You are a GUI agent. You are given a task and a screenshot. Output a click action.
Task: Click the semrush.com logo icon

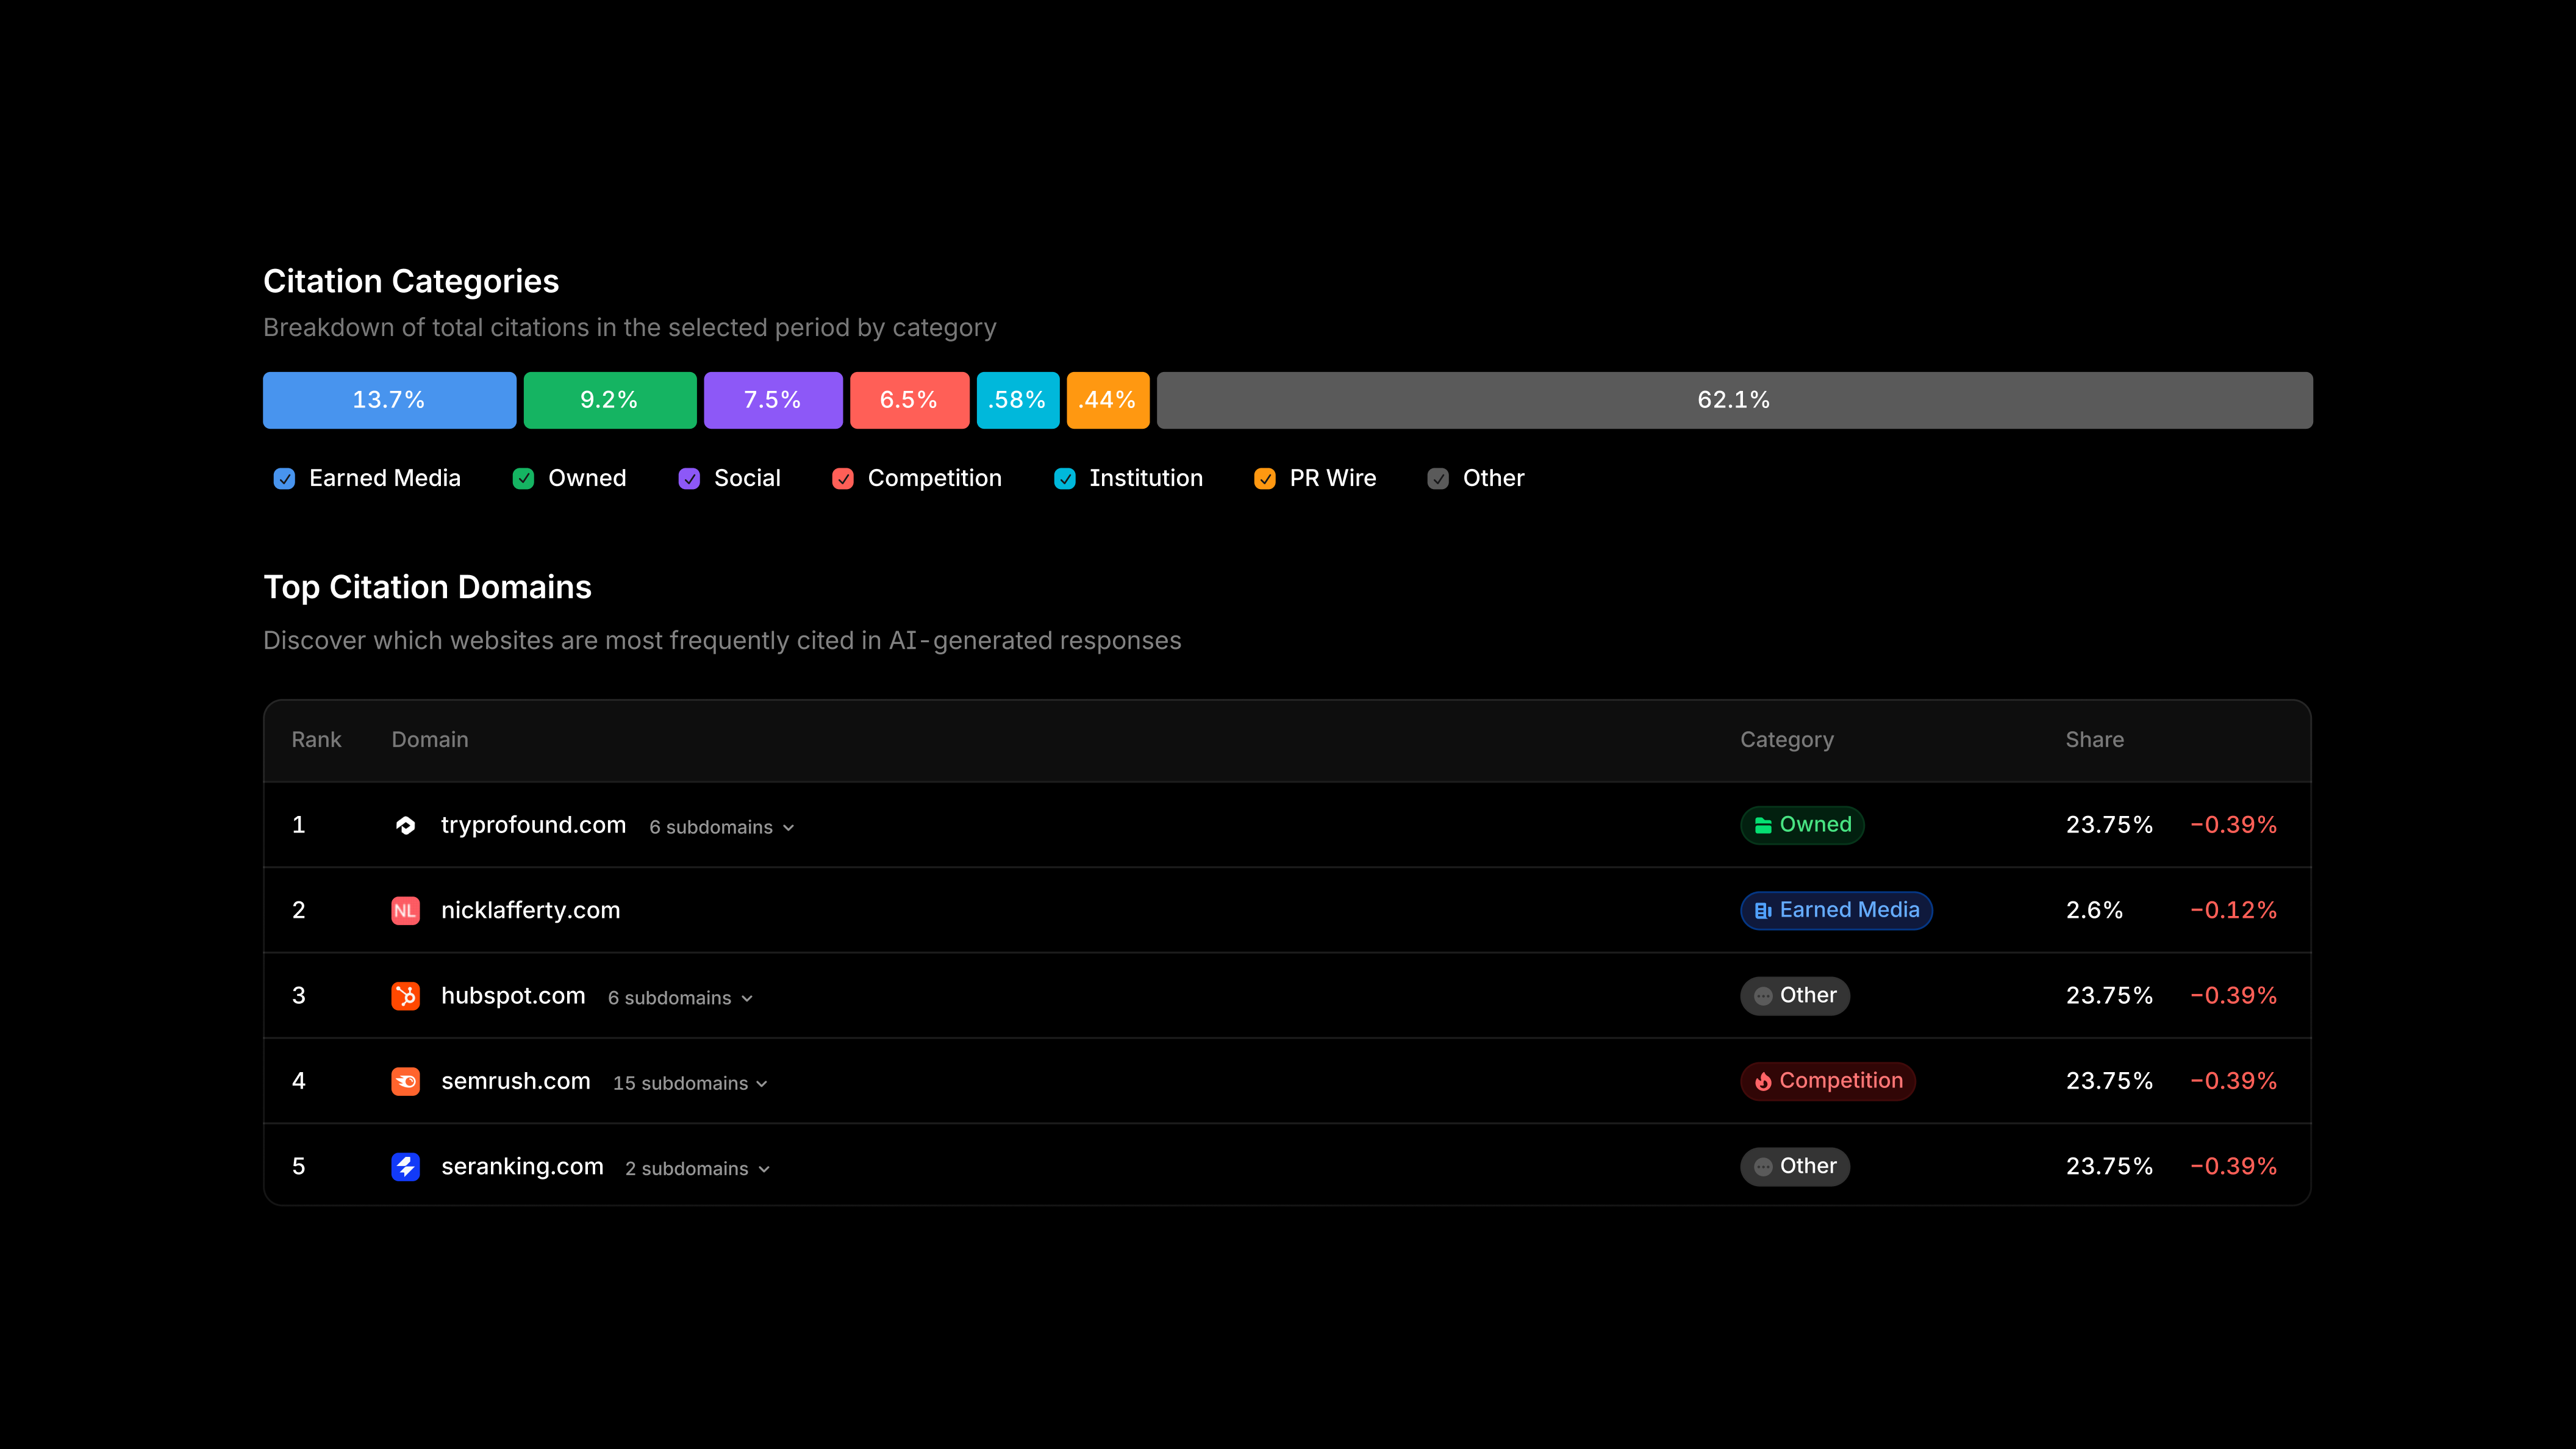click(x=405, y=1081)
